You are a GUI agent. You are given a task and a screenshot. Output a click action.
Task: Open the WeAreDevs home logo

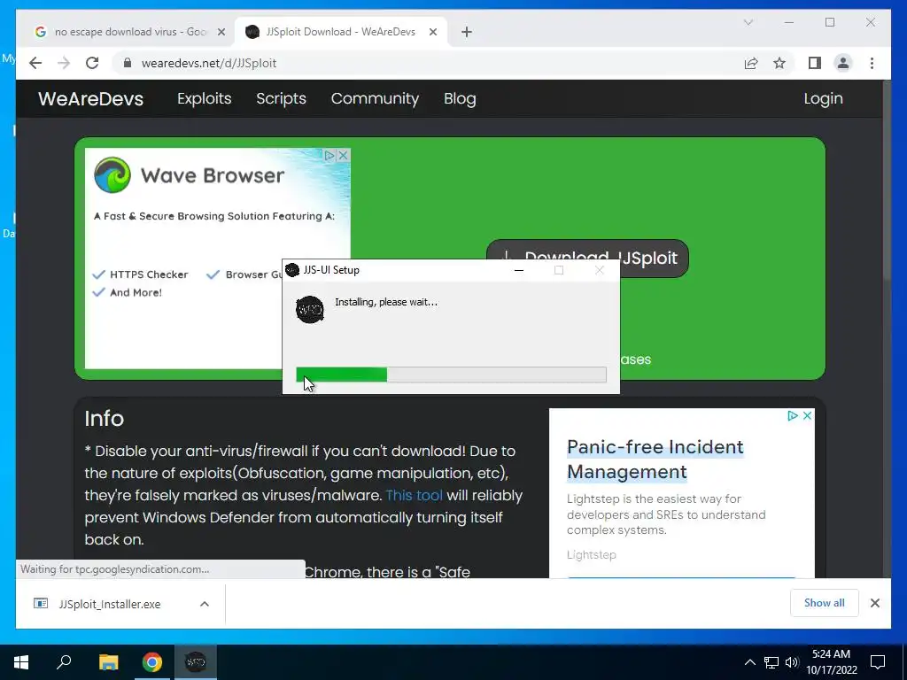tap(91, 99)
